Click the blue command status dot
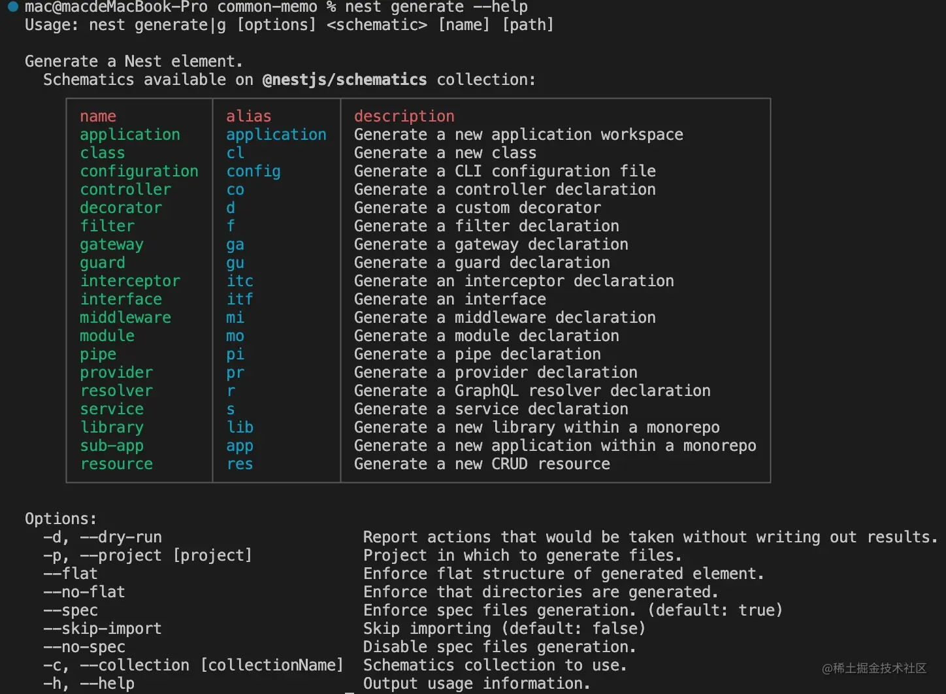This screenshot has height=694, width=946. click(12, 7)
